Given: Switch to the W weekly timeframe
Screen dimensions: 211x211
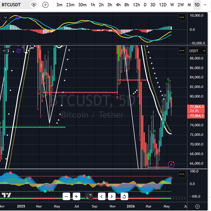Looking at the screenshot, I should (172, 5).
